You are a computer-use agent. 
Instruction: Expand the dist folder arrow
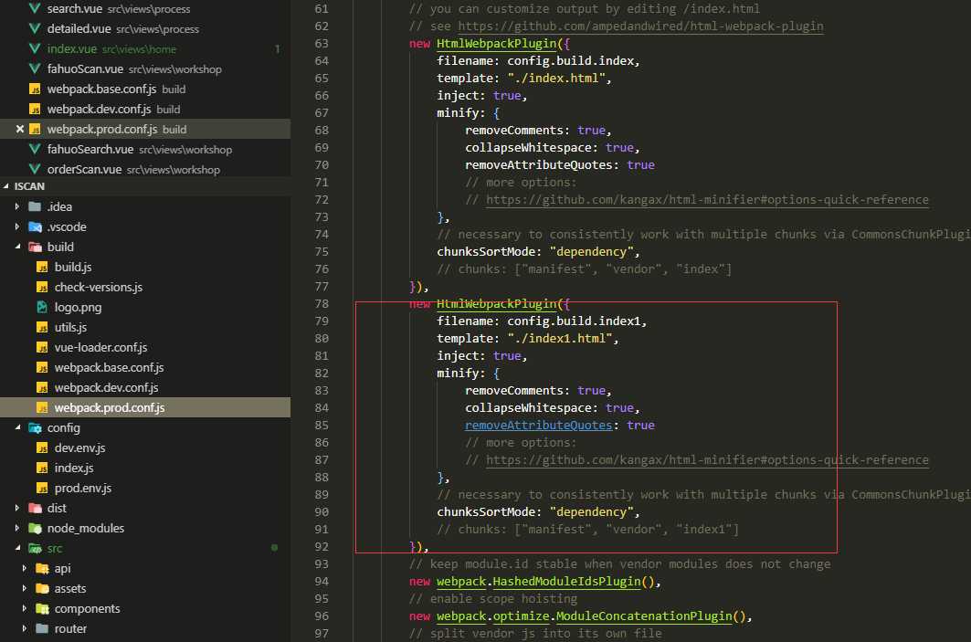click(x=17, y=509)
